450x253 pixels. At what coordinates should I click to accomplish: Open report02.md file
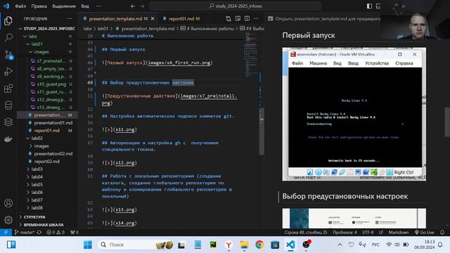(x=47, y=162)
